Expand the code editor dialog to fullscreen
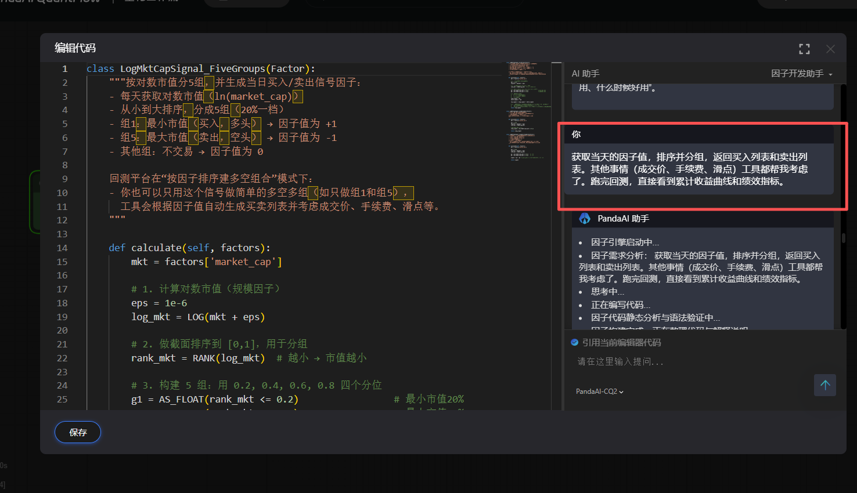This screenshot has height=493, width=857. click(804, 49)
